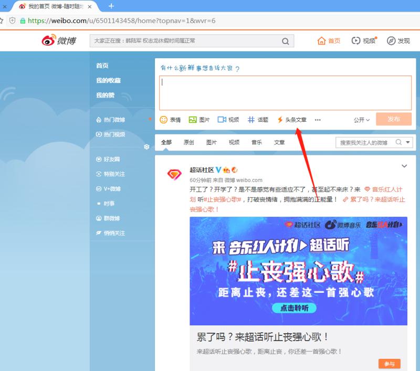Open the post options chevron on 超话社区 post

point(404,166)
